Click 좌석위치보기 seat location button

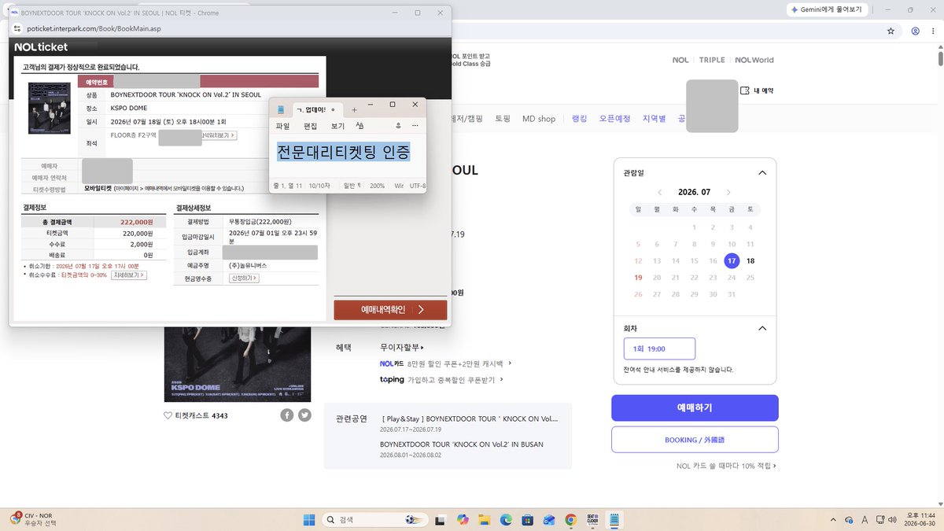(x=219, y=135)
